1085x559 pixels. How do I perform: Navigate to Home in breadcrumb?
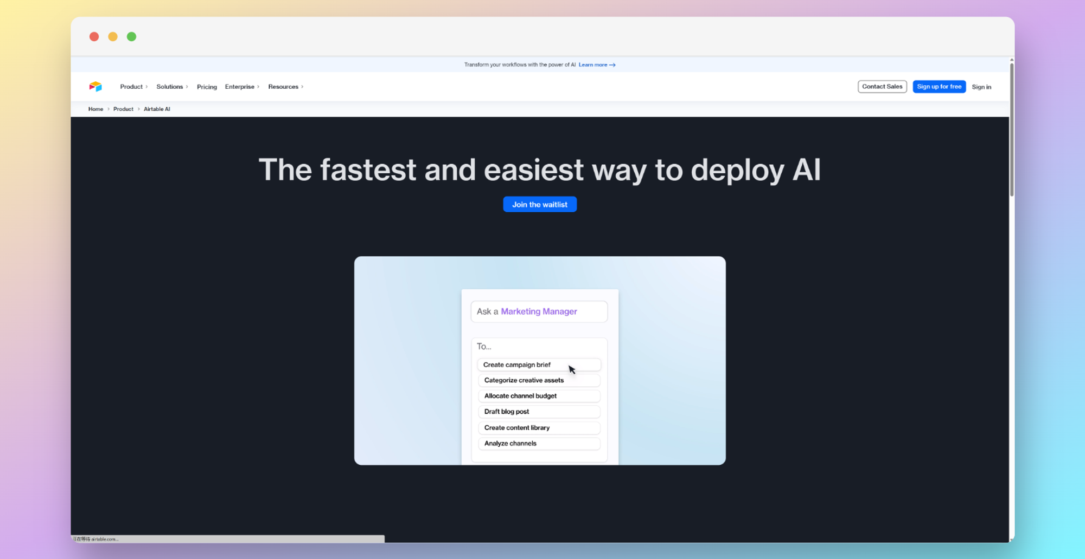(x=95, y=109)
